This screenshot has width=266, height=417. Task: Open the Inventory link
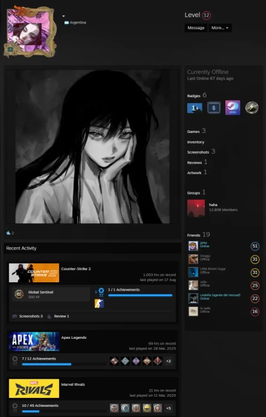click(196, 142)
